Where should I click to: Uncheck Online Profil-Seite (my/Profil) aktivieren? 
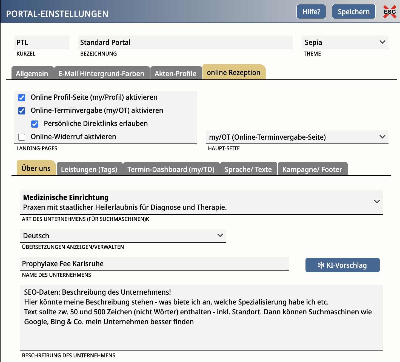(x=22, y=97)
